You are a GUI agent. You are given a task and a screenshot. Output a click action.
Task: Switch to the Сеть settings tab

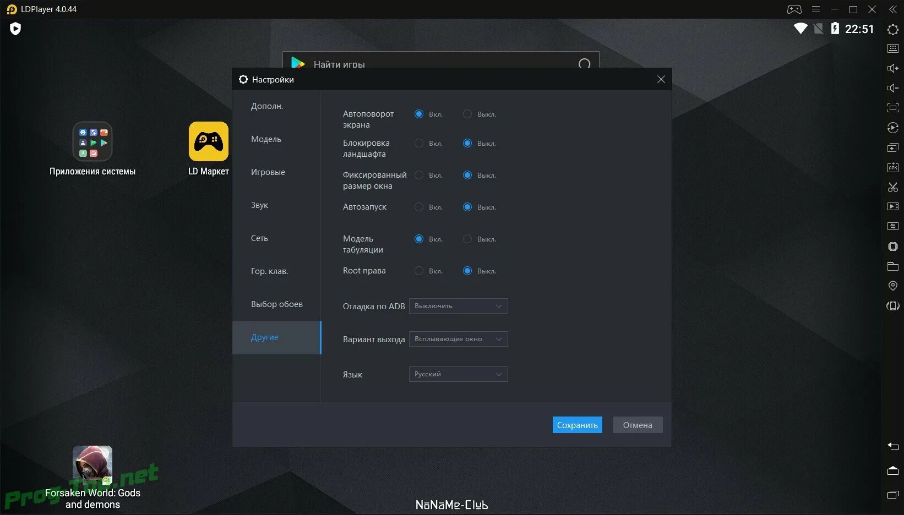[276, 238]
